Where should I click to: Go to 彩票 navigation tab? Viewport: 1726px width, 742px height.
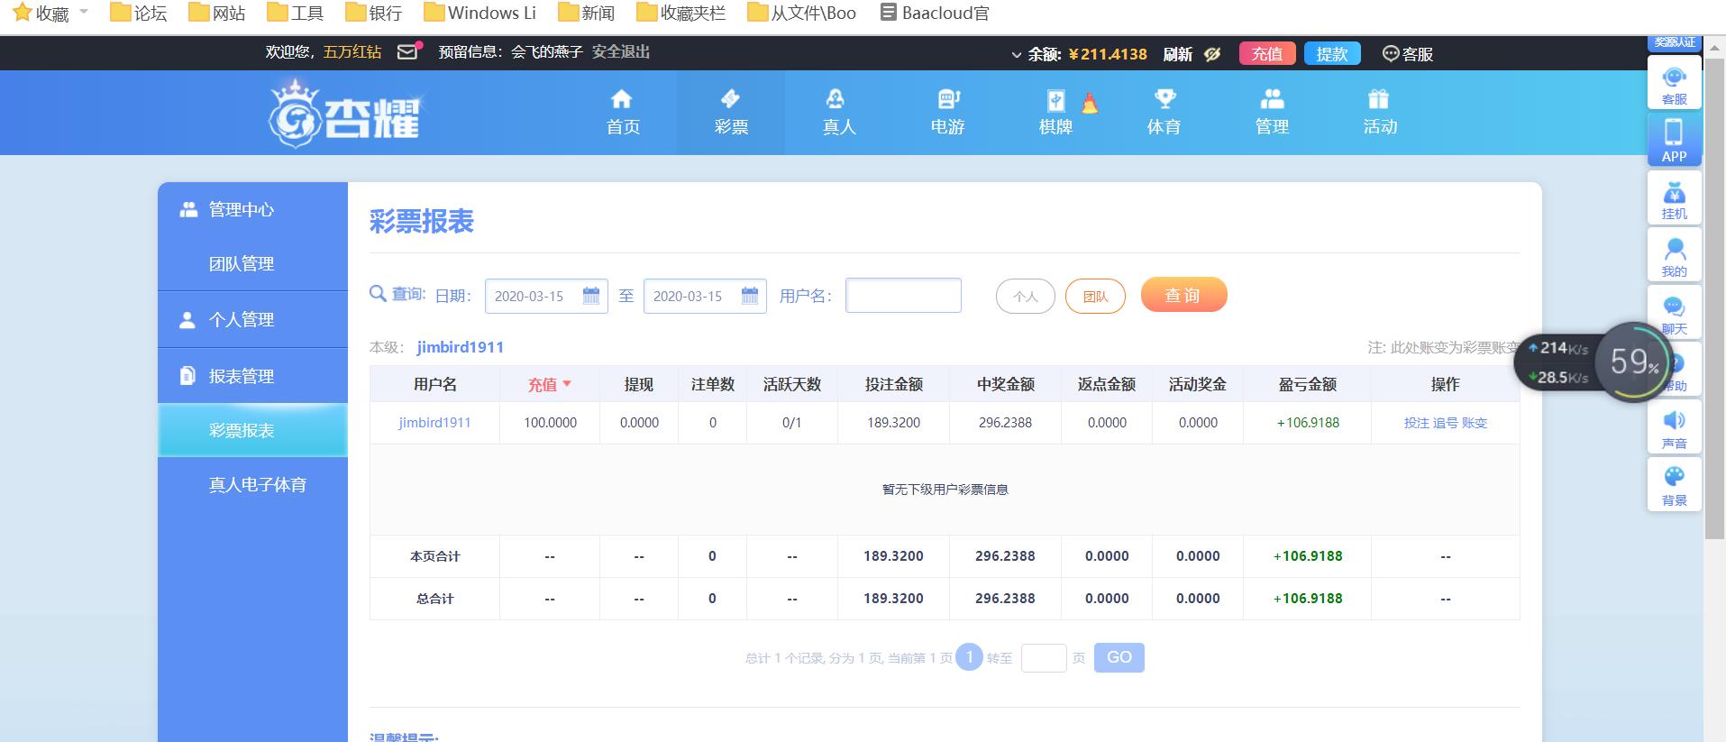pos(731,113)
